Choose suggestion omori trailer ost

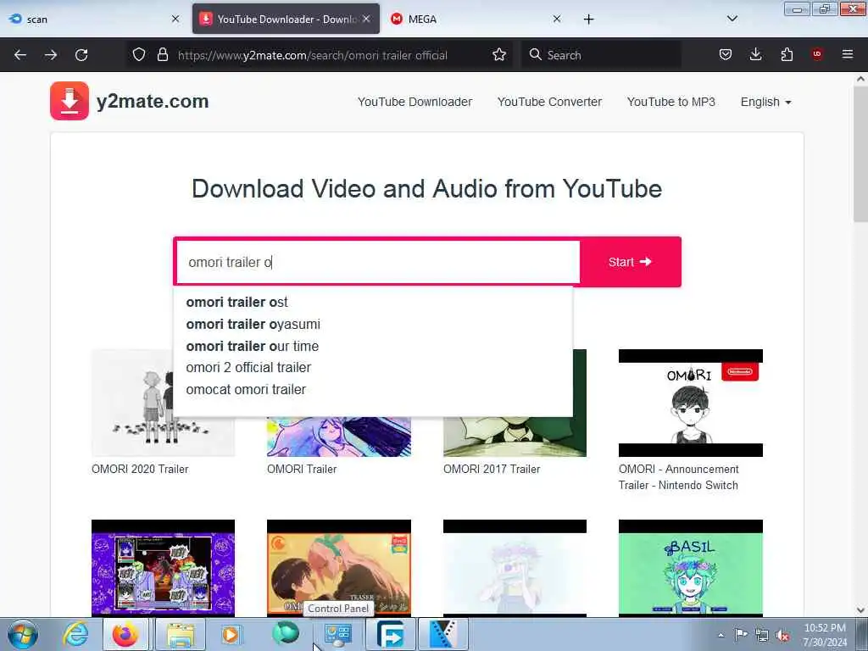point(237,303)
